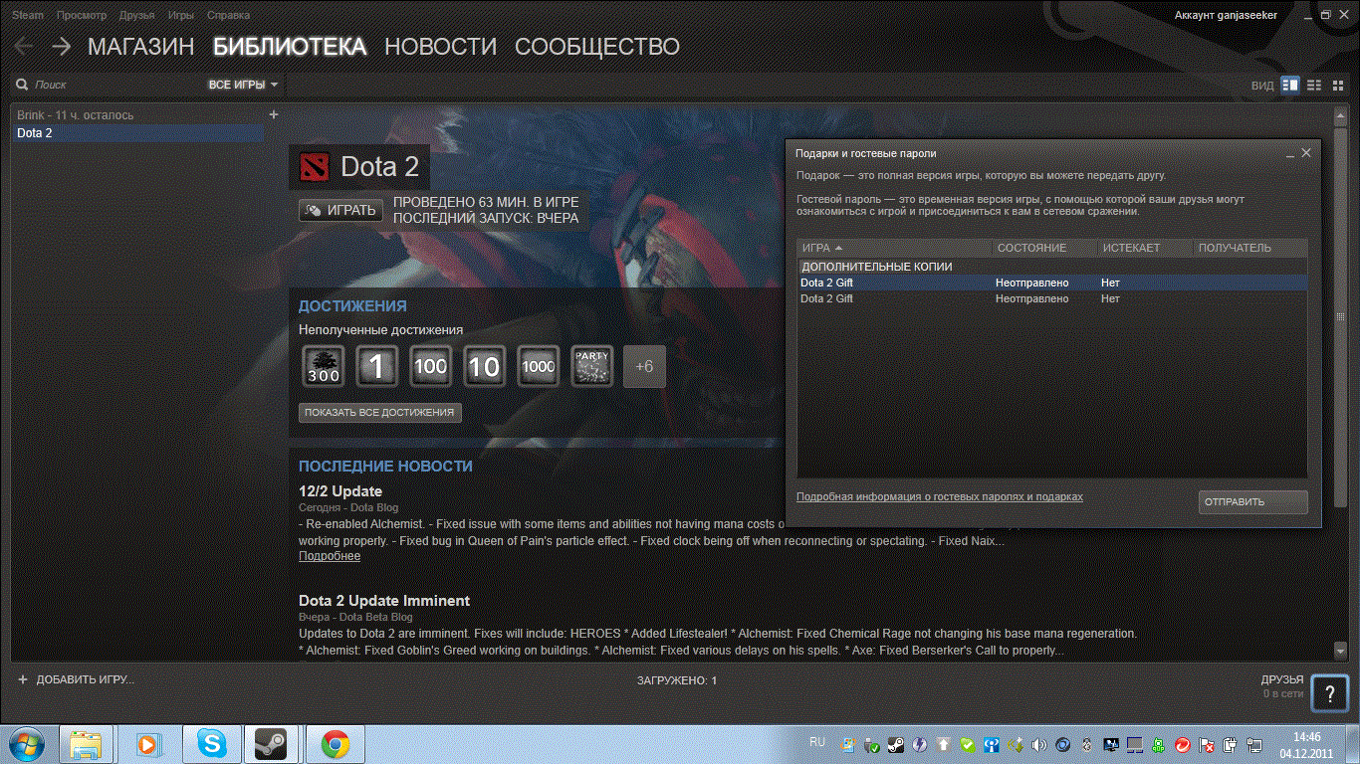The height and width of the screenshot is (764, 1360).
Task: Click the Dota 2 logo icon
Action: coord(314,166)
